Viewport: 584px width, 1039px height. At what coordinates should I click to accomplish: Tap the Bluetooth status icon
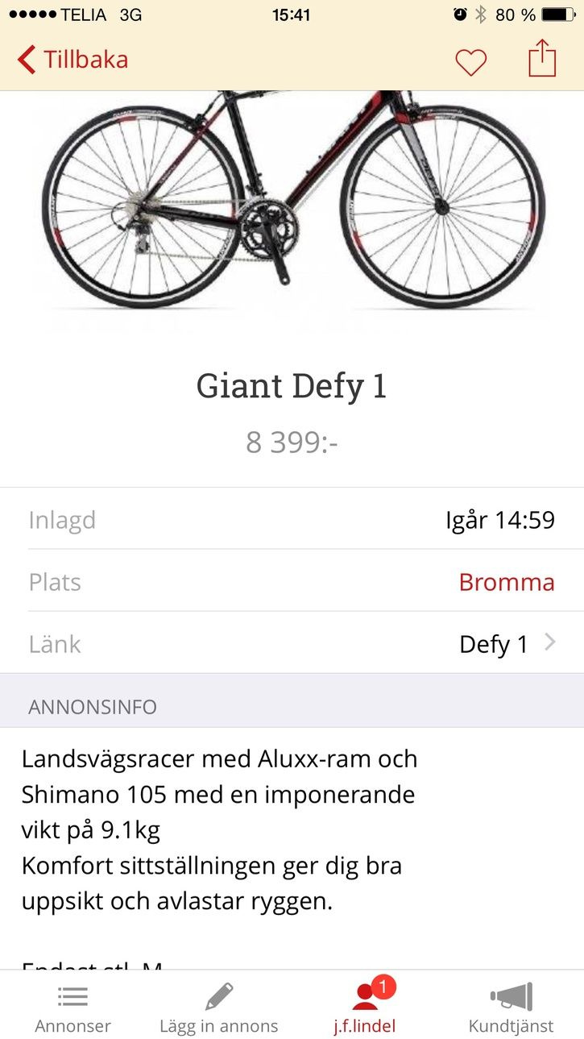pos(481,15)
